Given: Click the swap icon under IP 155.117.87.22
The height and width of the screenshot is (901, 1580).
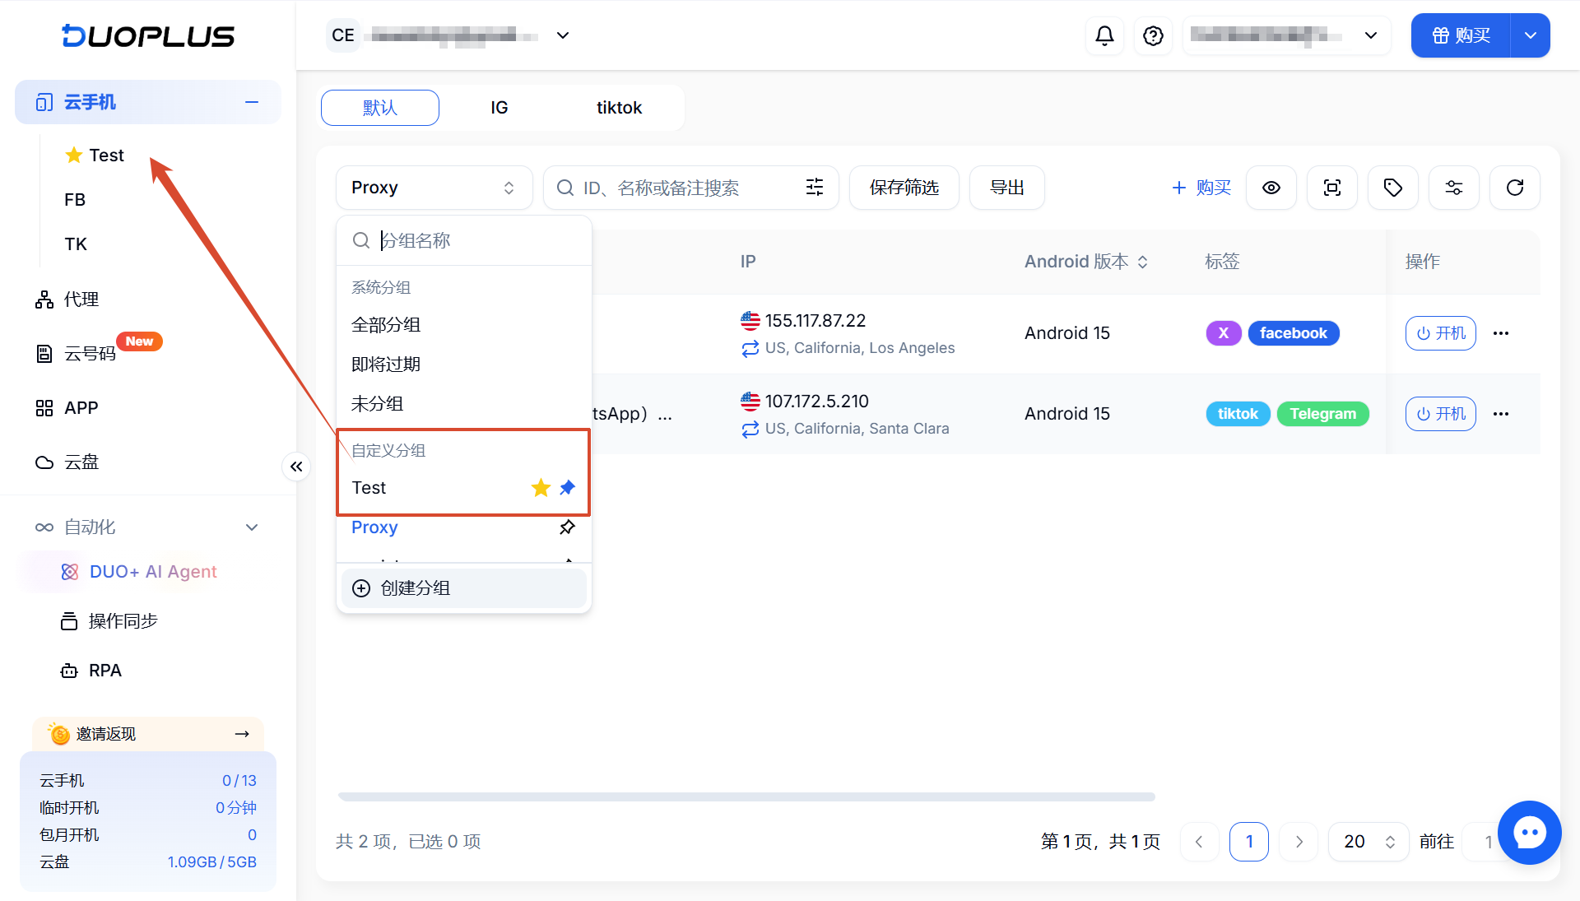Looking at the screenshot, I should coord(750,349).
